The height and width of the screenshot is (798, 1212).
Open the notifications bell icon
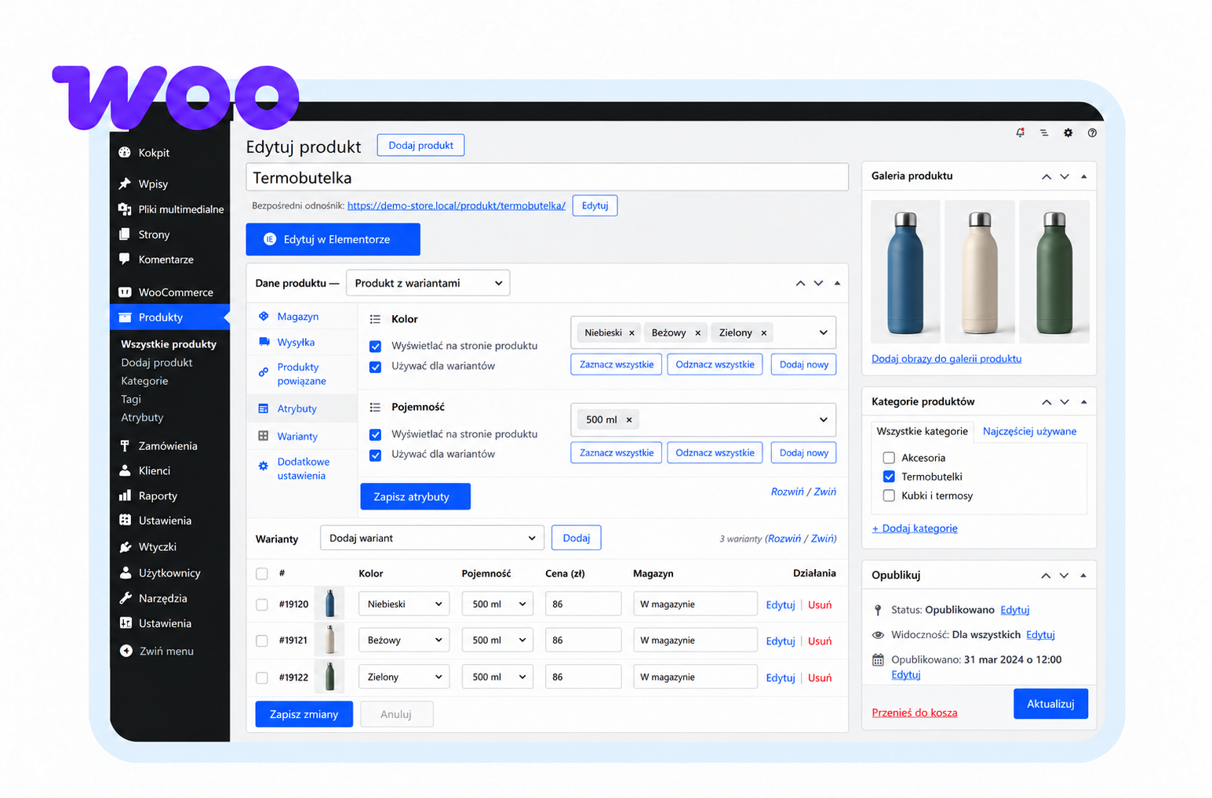coord(1020,132)
